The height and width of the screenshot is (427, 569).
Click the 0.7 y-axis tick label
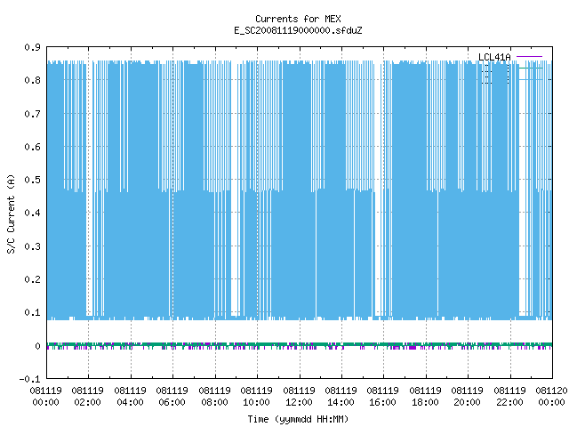point(32,114)
